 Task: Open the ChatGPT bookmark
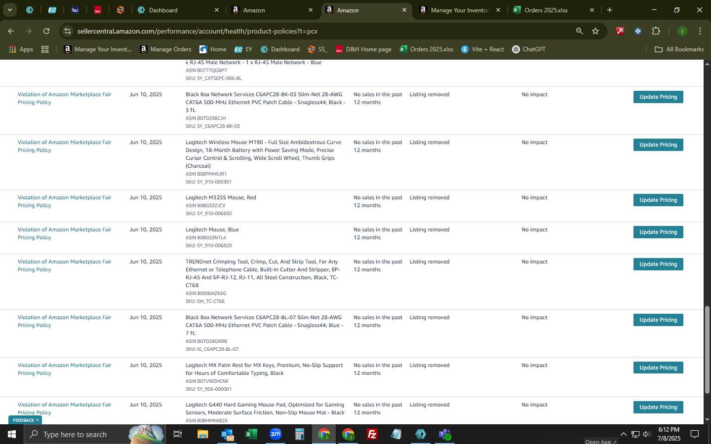(529, 49)
